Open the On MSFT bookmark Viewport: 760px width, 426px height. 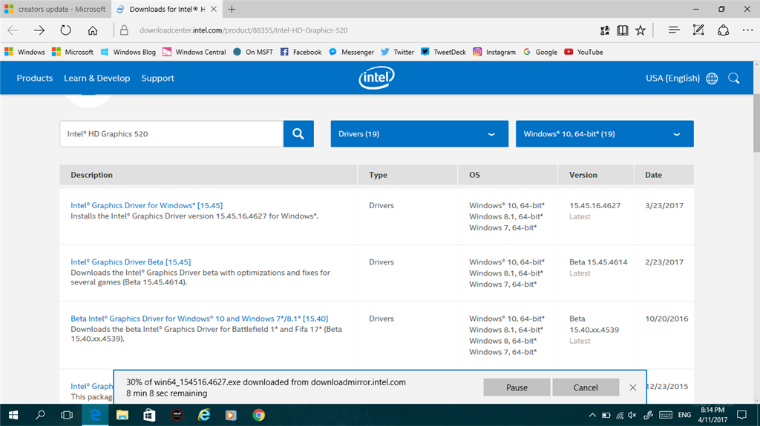click(253, 52)
